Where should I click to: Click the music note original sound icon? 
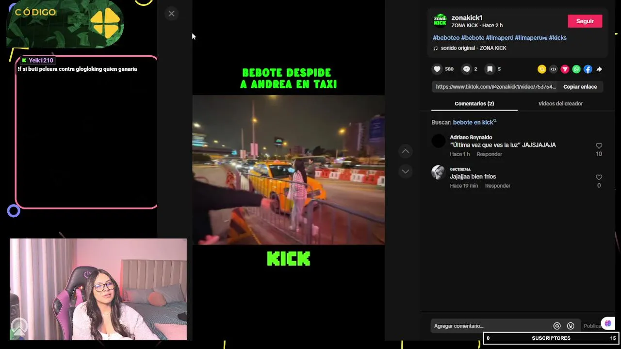(x=435, y=48)
